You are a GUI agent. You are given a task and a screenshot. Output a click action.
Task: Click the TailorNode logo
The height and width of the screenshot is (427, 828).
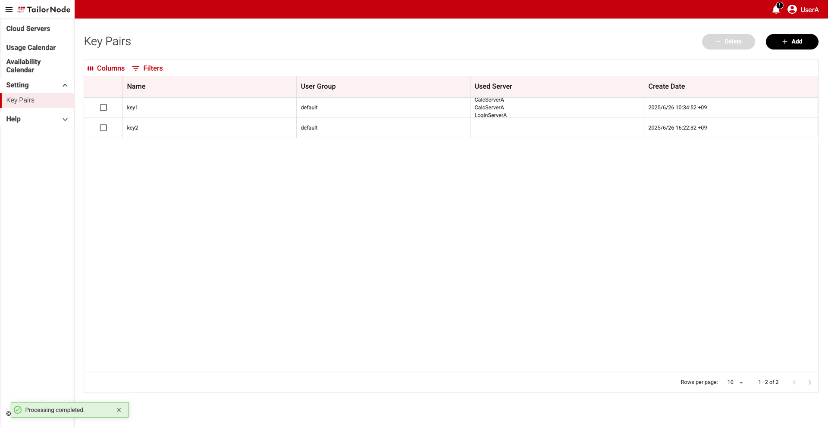click(x=44, y=9)
